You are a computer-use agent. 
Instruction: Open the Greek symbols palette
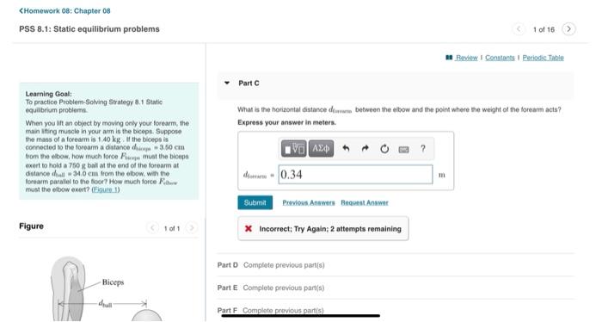(321, 148)
